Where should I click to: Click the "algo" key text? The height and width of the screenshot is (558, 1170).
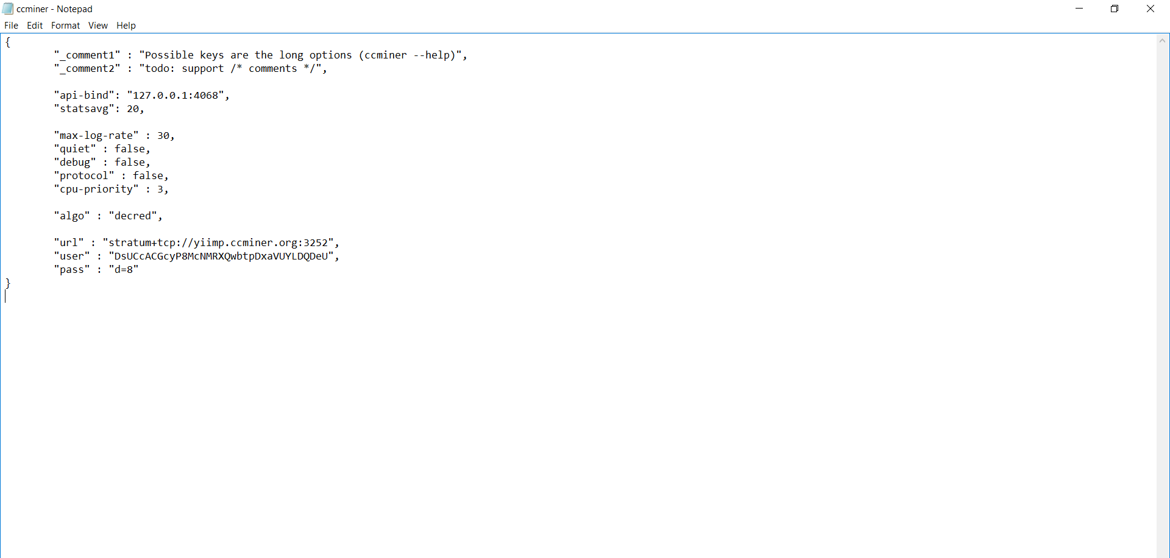[x=72, y=216]
